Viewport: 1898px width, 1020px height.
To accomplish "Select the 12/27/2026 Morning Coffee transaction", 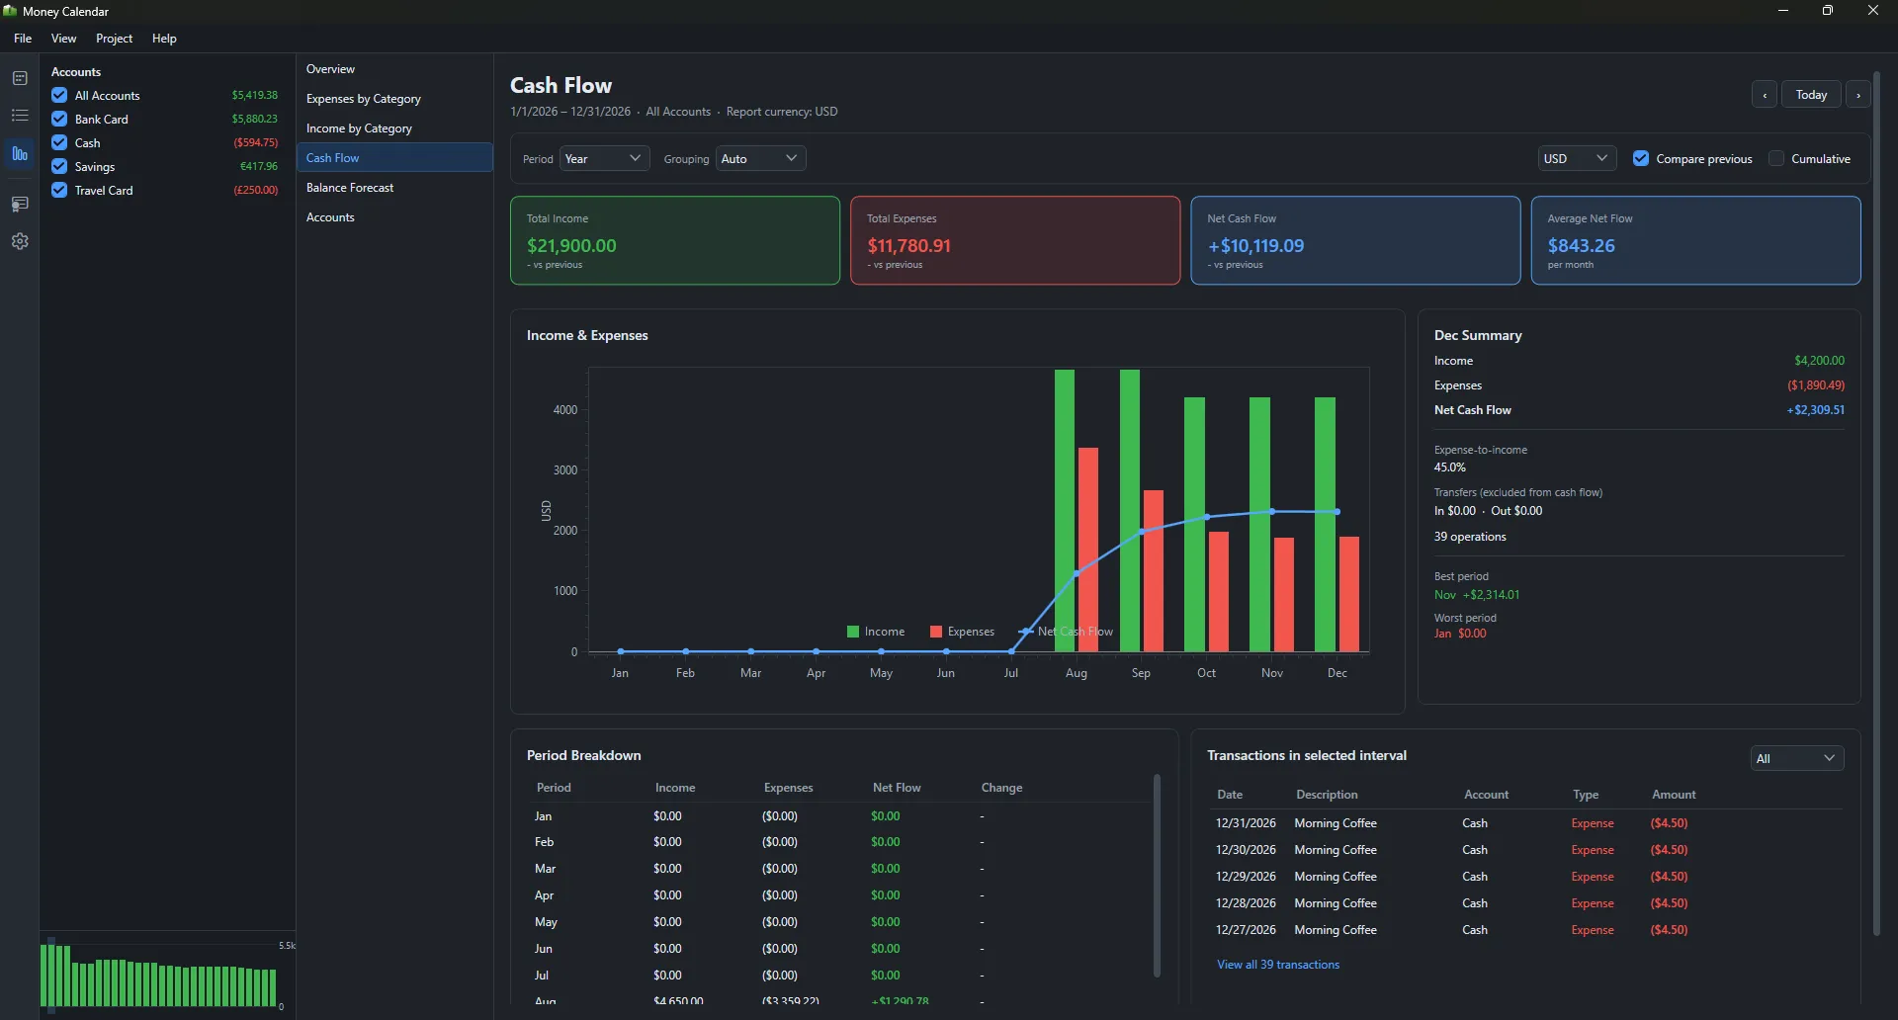I will (x=1525, y=930).
